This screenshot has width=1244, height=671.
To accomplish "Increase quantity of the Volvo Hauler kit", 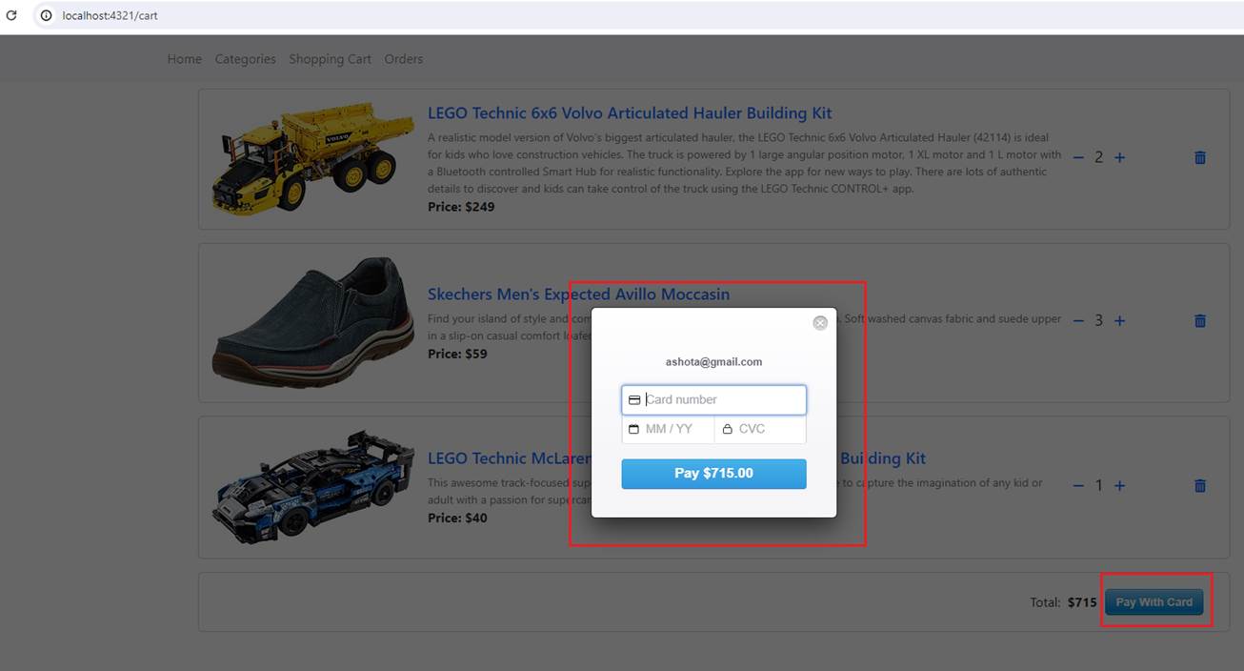I will [1120, 157].
